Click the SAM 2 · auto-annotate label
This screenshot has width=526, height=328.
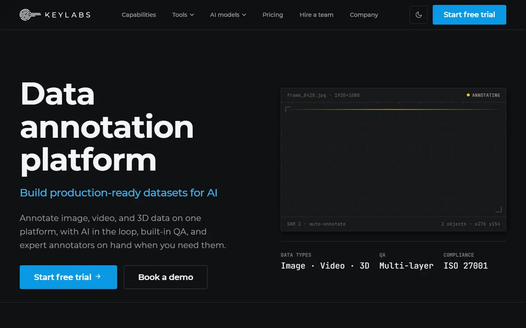316,224
